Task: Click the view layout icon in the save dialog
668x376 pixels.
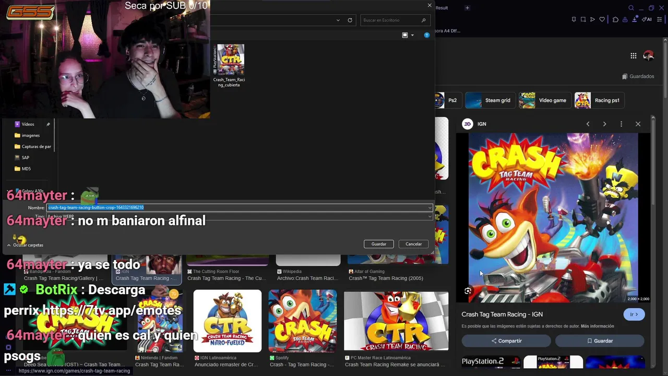Action: 405,35
